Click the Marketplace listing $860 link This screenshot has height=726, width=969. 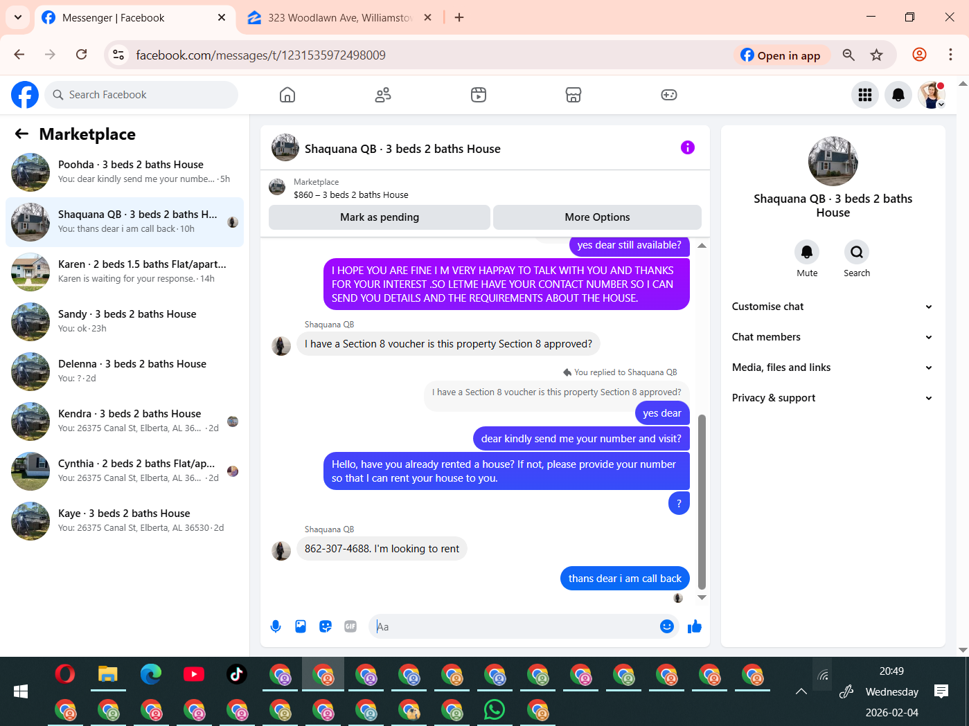350,195
